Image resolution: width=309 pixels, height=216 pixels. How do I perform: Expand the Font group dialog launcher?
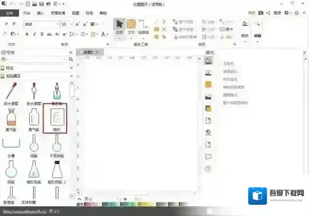[108, 44]
